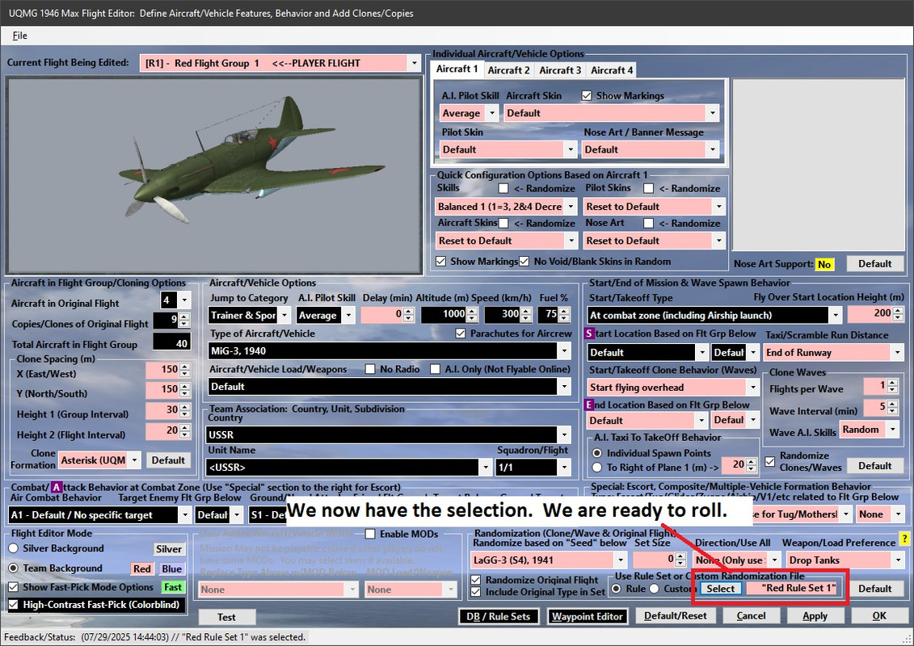The height and width of the screenshot is (646, 914).
Task: Enable Randomize for Skills
Action: (x=503, y=188)
